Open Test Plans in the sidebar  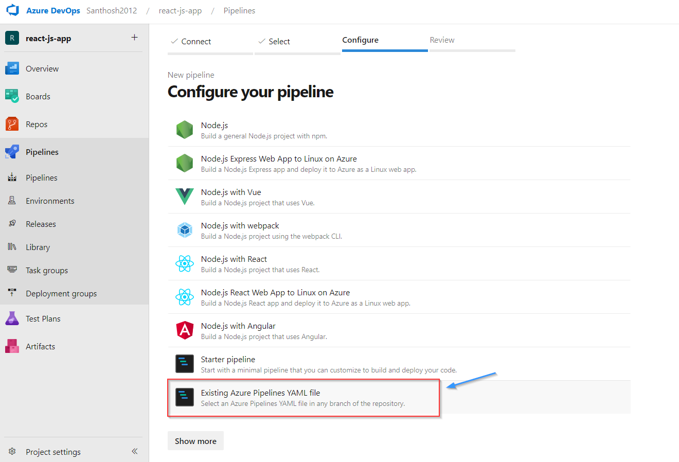point(43,318)
